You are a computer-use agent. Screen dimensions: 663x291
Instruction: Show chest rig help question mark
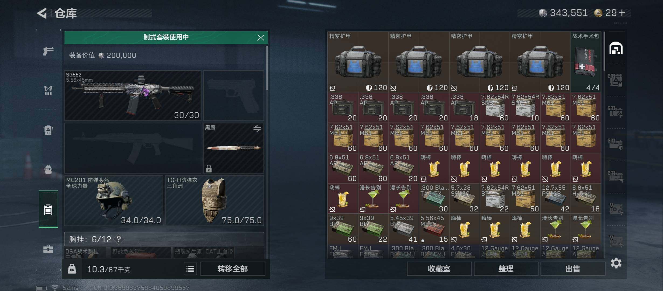pyautogui.click(x=119, y=239)
